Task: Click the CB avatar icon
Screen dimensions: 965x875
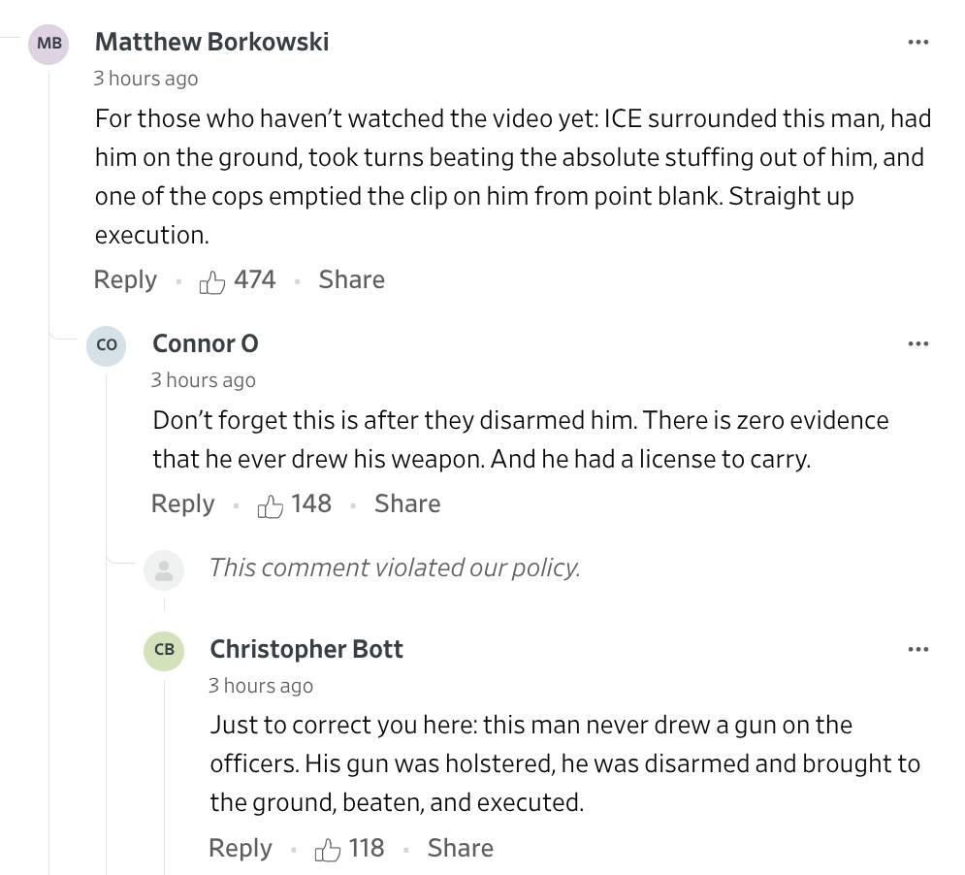Action: coord(164,650)
